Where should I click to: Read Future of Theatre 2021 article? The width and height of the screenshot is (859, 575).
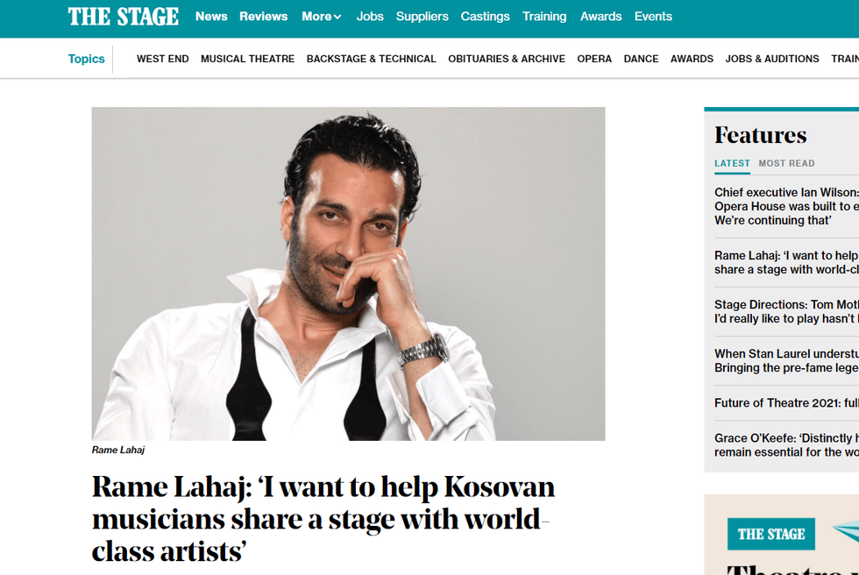tap(786, 403)
